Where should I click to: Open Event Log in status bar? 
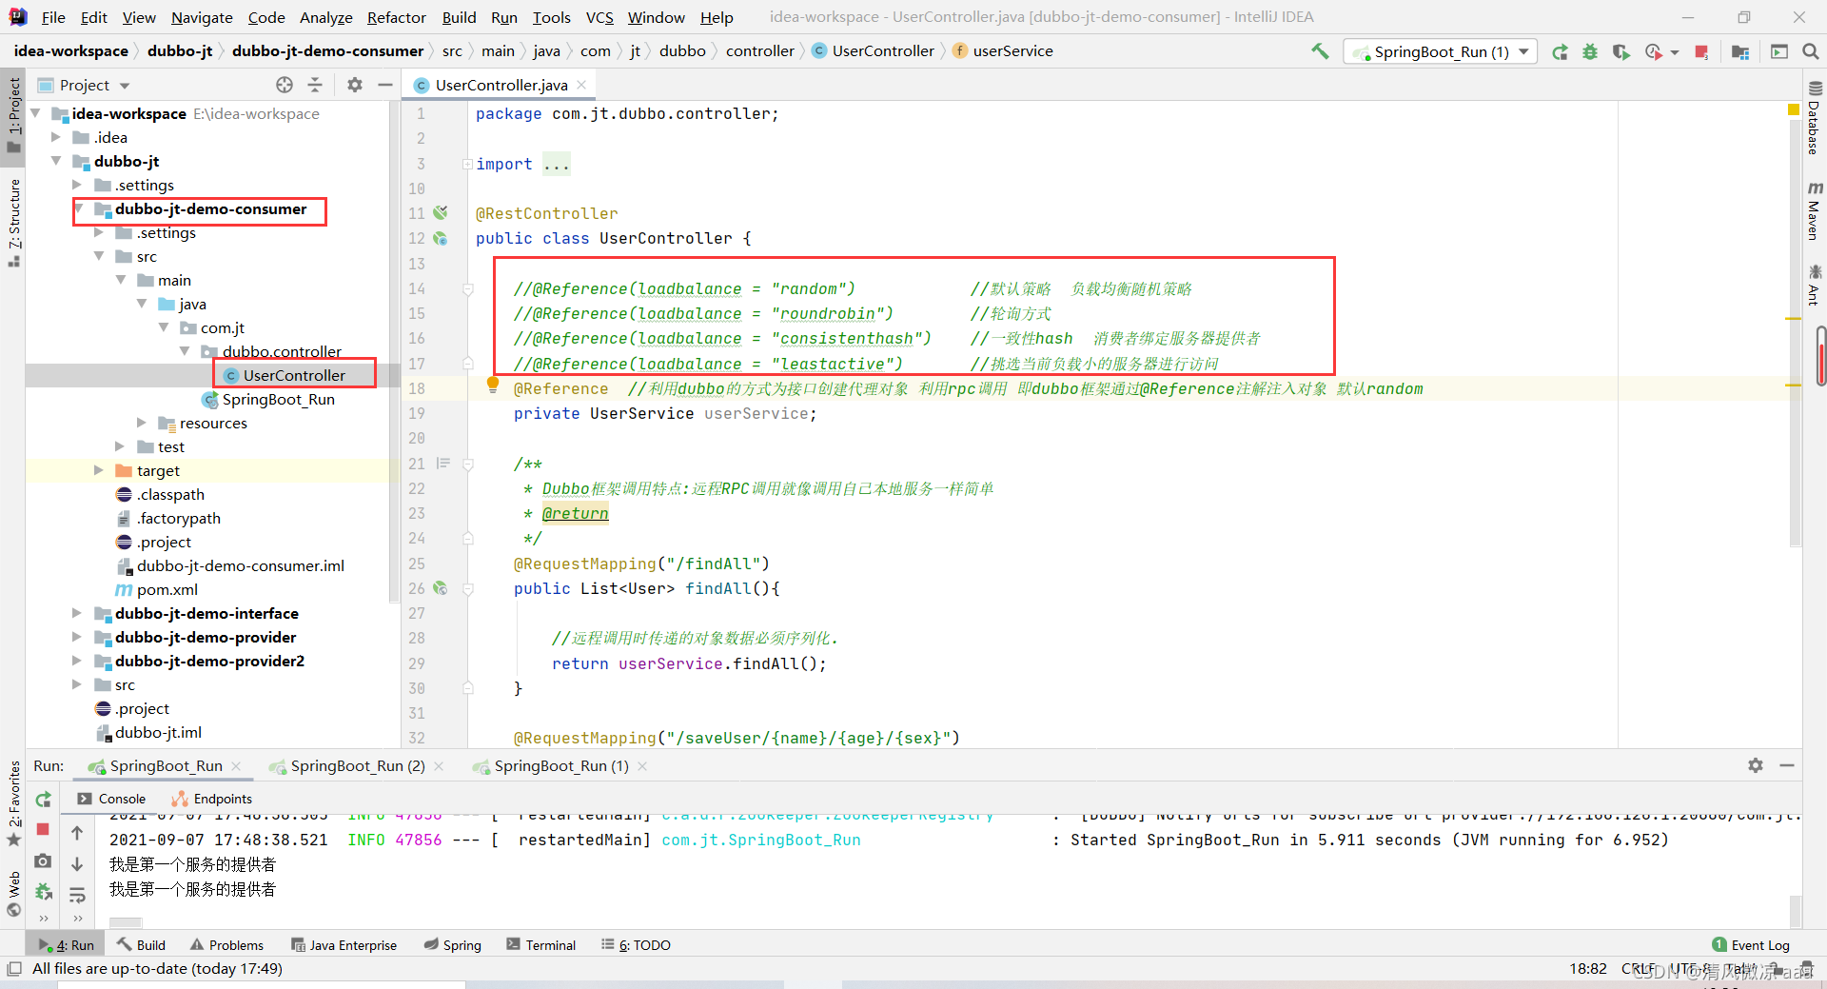click(1751, 945)
